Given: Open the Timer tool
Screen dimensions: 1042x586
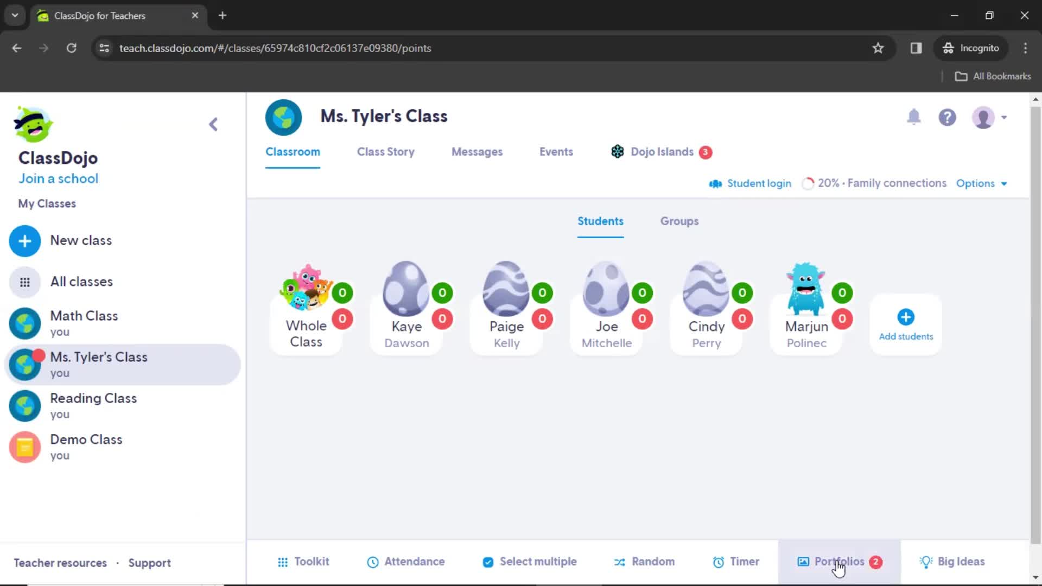Looking at the screenshot, I should tap(736, 562).
